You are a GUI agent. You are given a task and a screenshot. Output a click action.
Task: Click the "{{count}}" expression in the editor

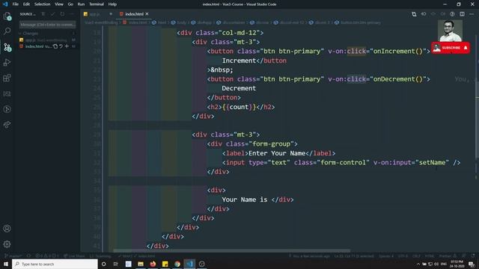[x=239, y=107]
